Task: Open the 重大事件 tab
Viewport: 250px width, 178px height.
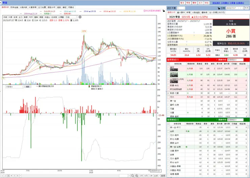Action: tap(181, 12)
